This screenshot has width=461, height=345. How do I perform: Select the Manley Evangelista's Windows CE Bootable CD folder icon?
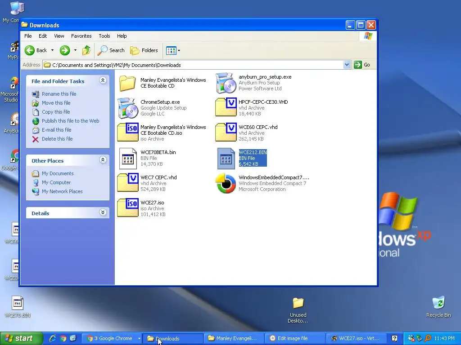[127, 83]
